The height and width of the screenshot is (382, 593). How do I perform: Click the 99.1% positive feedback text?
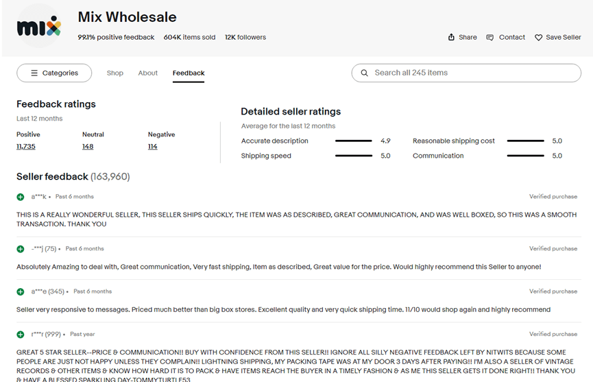pyautogui.click(x=116, y=37)
